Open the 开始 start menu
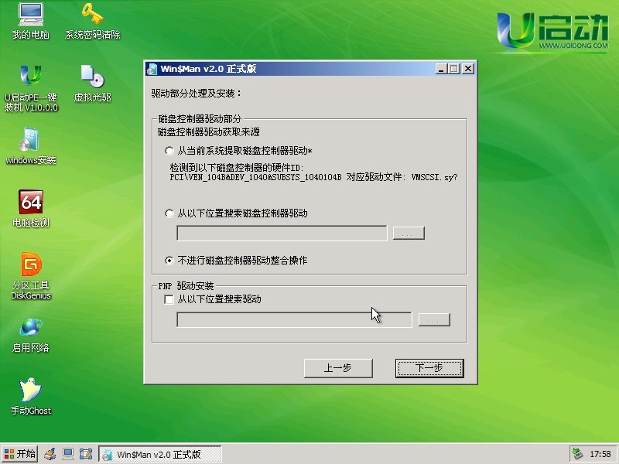Image resolution: width=619 pixels, height=464 pixels. click(x=20, y=454)
